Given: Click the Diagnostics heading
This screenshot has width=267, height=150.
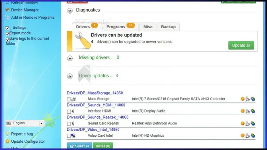Looking at the screenshot, I should tap(88, 10).
